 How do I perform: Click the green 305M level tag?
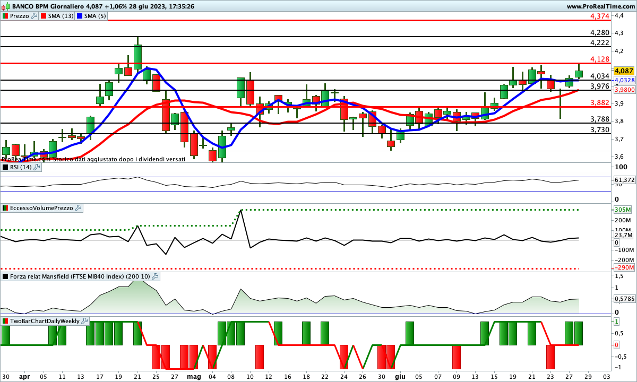point(623,210)
